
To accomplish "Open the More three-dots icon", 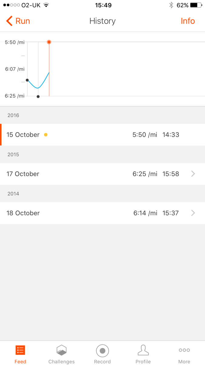I will click(x=184, y=350).
